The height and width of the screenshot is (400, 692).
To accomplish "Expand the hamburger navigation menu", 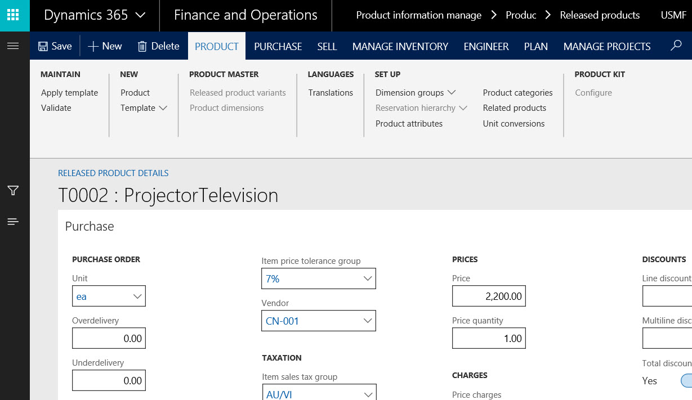I will point(13,46).
